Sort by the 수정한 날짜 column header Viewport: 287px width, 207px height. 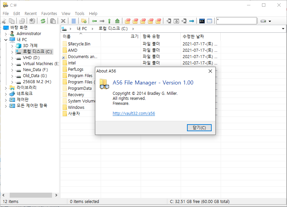coord(201,36)
